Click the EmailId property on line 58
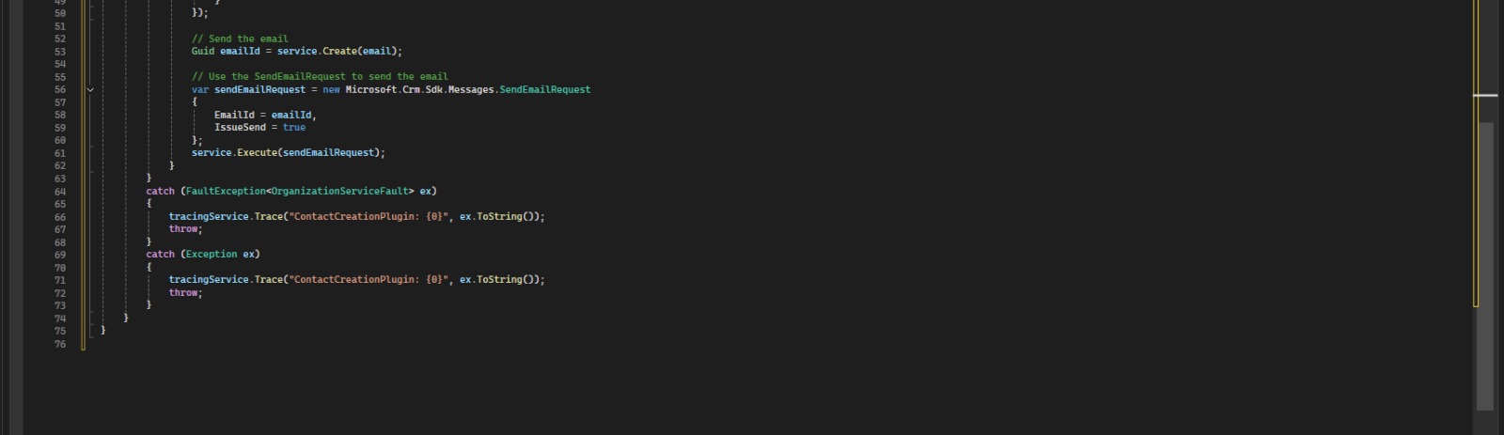This screenshot has width=1504, height=435. (x=234, y=116)
